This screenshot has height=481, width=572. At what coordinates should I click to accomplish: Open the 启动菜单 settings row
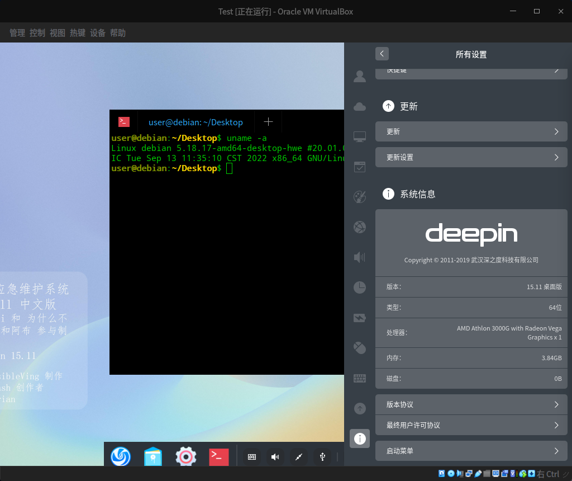tap(471, 451)
